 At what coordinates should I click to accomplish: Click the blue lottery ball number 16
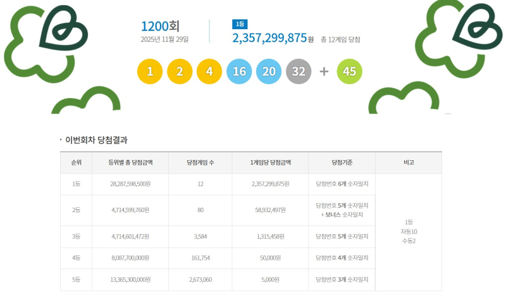click(x=239, y=72)
